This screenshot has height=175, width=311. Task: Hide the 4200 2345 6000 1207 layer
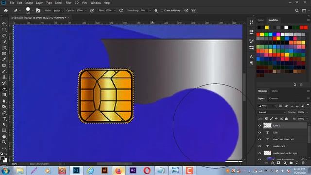pyautogui.click(x=259, y=140)
